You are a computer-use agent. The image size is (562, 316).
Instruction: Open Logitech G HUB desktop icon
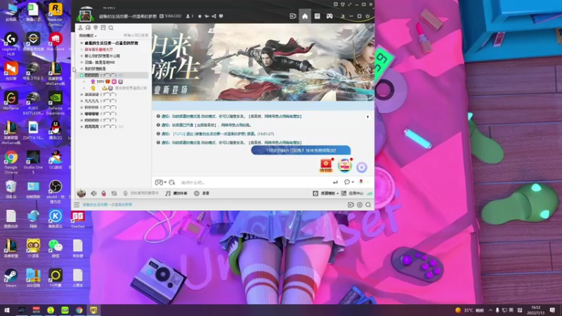(x=11, y=44)
